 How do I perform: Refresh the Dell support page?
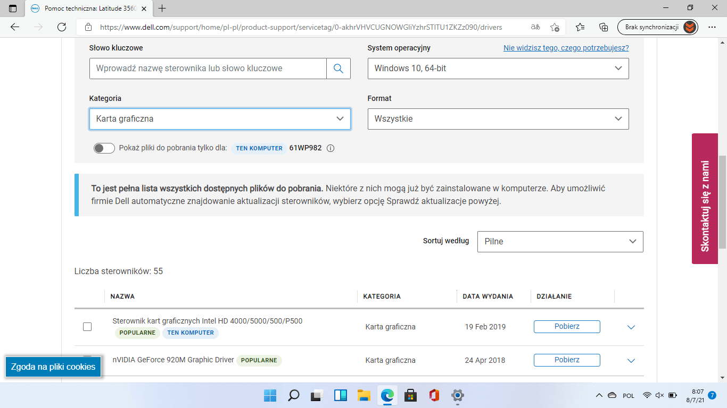coord(62,27)
